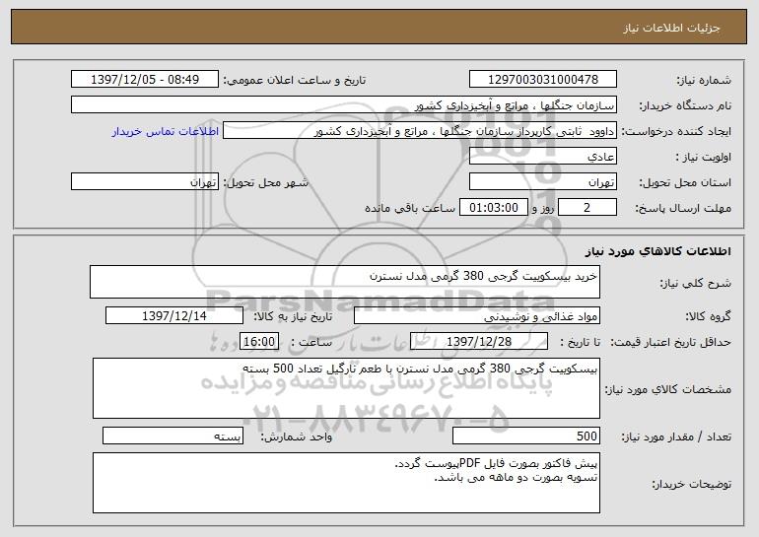759x537 pixels.
Task: Click the buyer organization name field
Action: (x=344, y=104)
